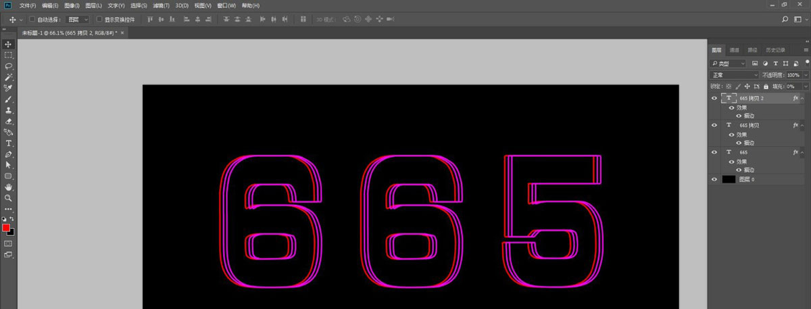Hide the 665 拷贝 2 layer
Viewport: 811px width, 309px height.
pos(714,98)
